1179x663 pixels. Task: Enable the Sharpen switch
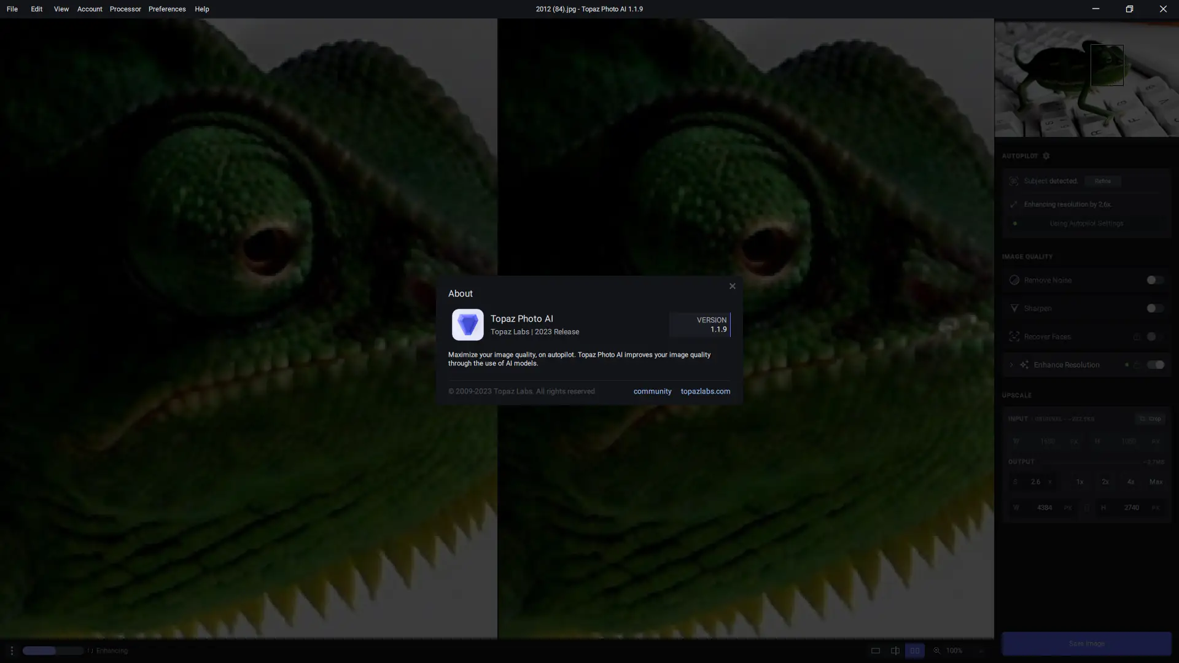[1154, 308]
